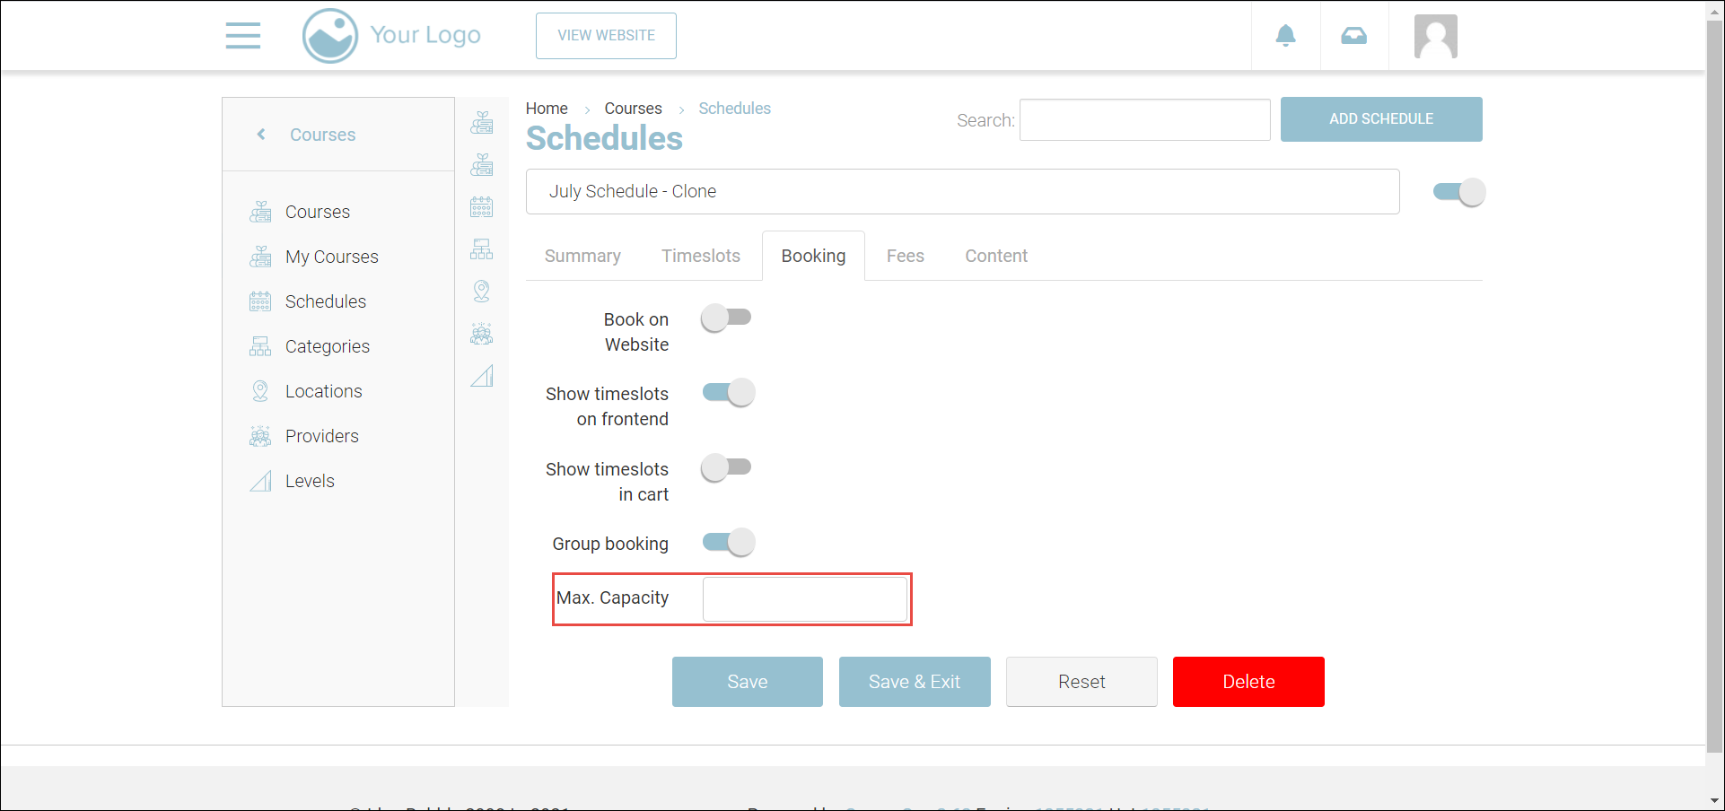Open the Fees tab
Image resolution: width=1725 pixels, height=811 pixels.
coord(905,257)
